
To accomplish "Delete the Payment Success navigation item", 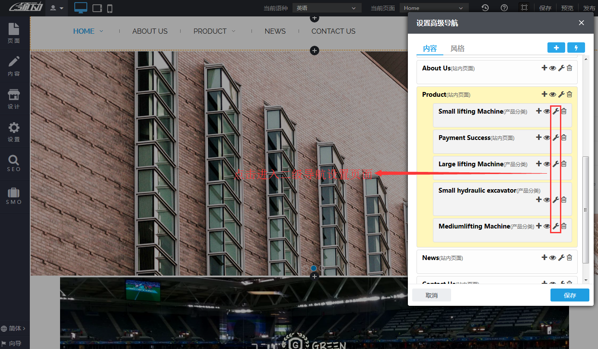I will click(564, 137).
